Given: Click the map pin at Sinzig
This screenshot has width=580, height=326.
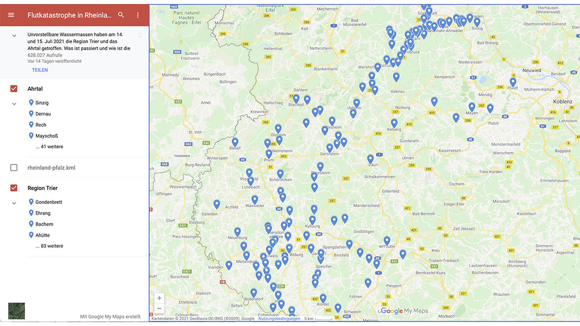Looking at the screenshot, I should (477, 22).
